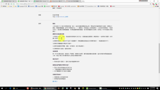Open the taskbar clock and date
This screenshot has width=160, height=90.
tap(152, 88)
